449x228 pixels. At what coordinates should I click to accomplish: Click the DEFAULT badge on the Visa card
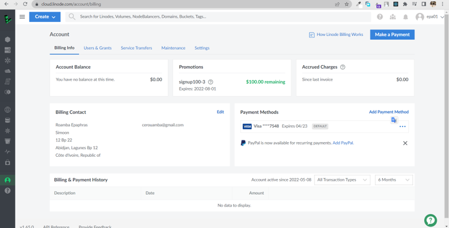[x=320, y=126]
